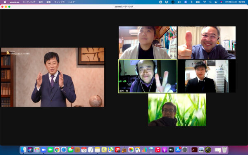Open the Calendar app showing 16
The width and height of the screenshot is (248, 155).
tap(84, 150)
